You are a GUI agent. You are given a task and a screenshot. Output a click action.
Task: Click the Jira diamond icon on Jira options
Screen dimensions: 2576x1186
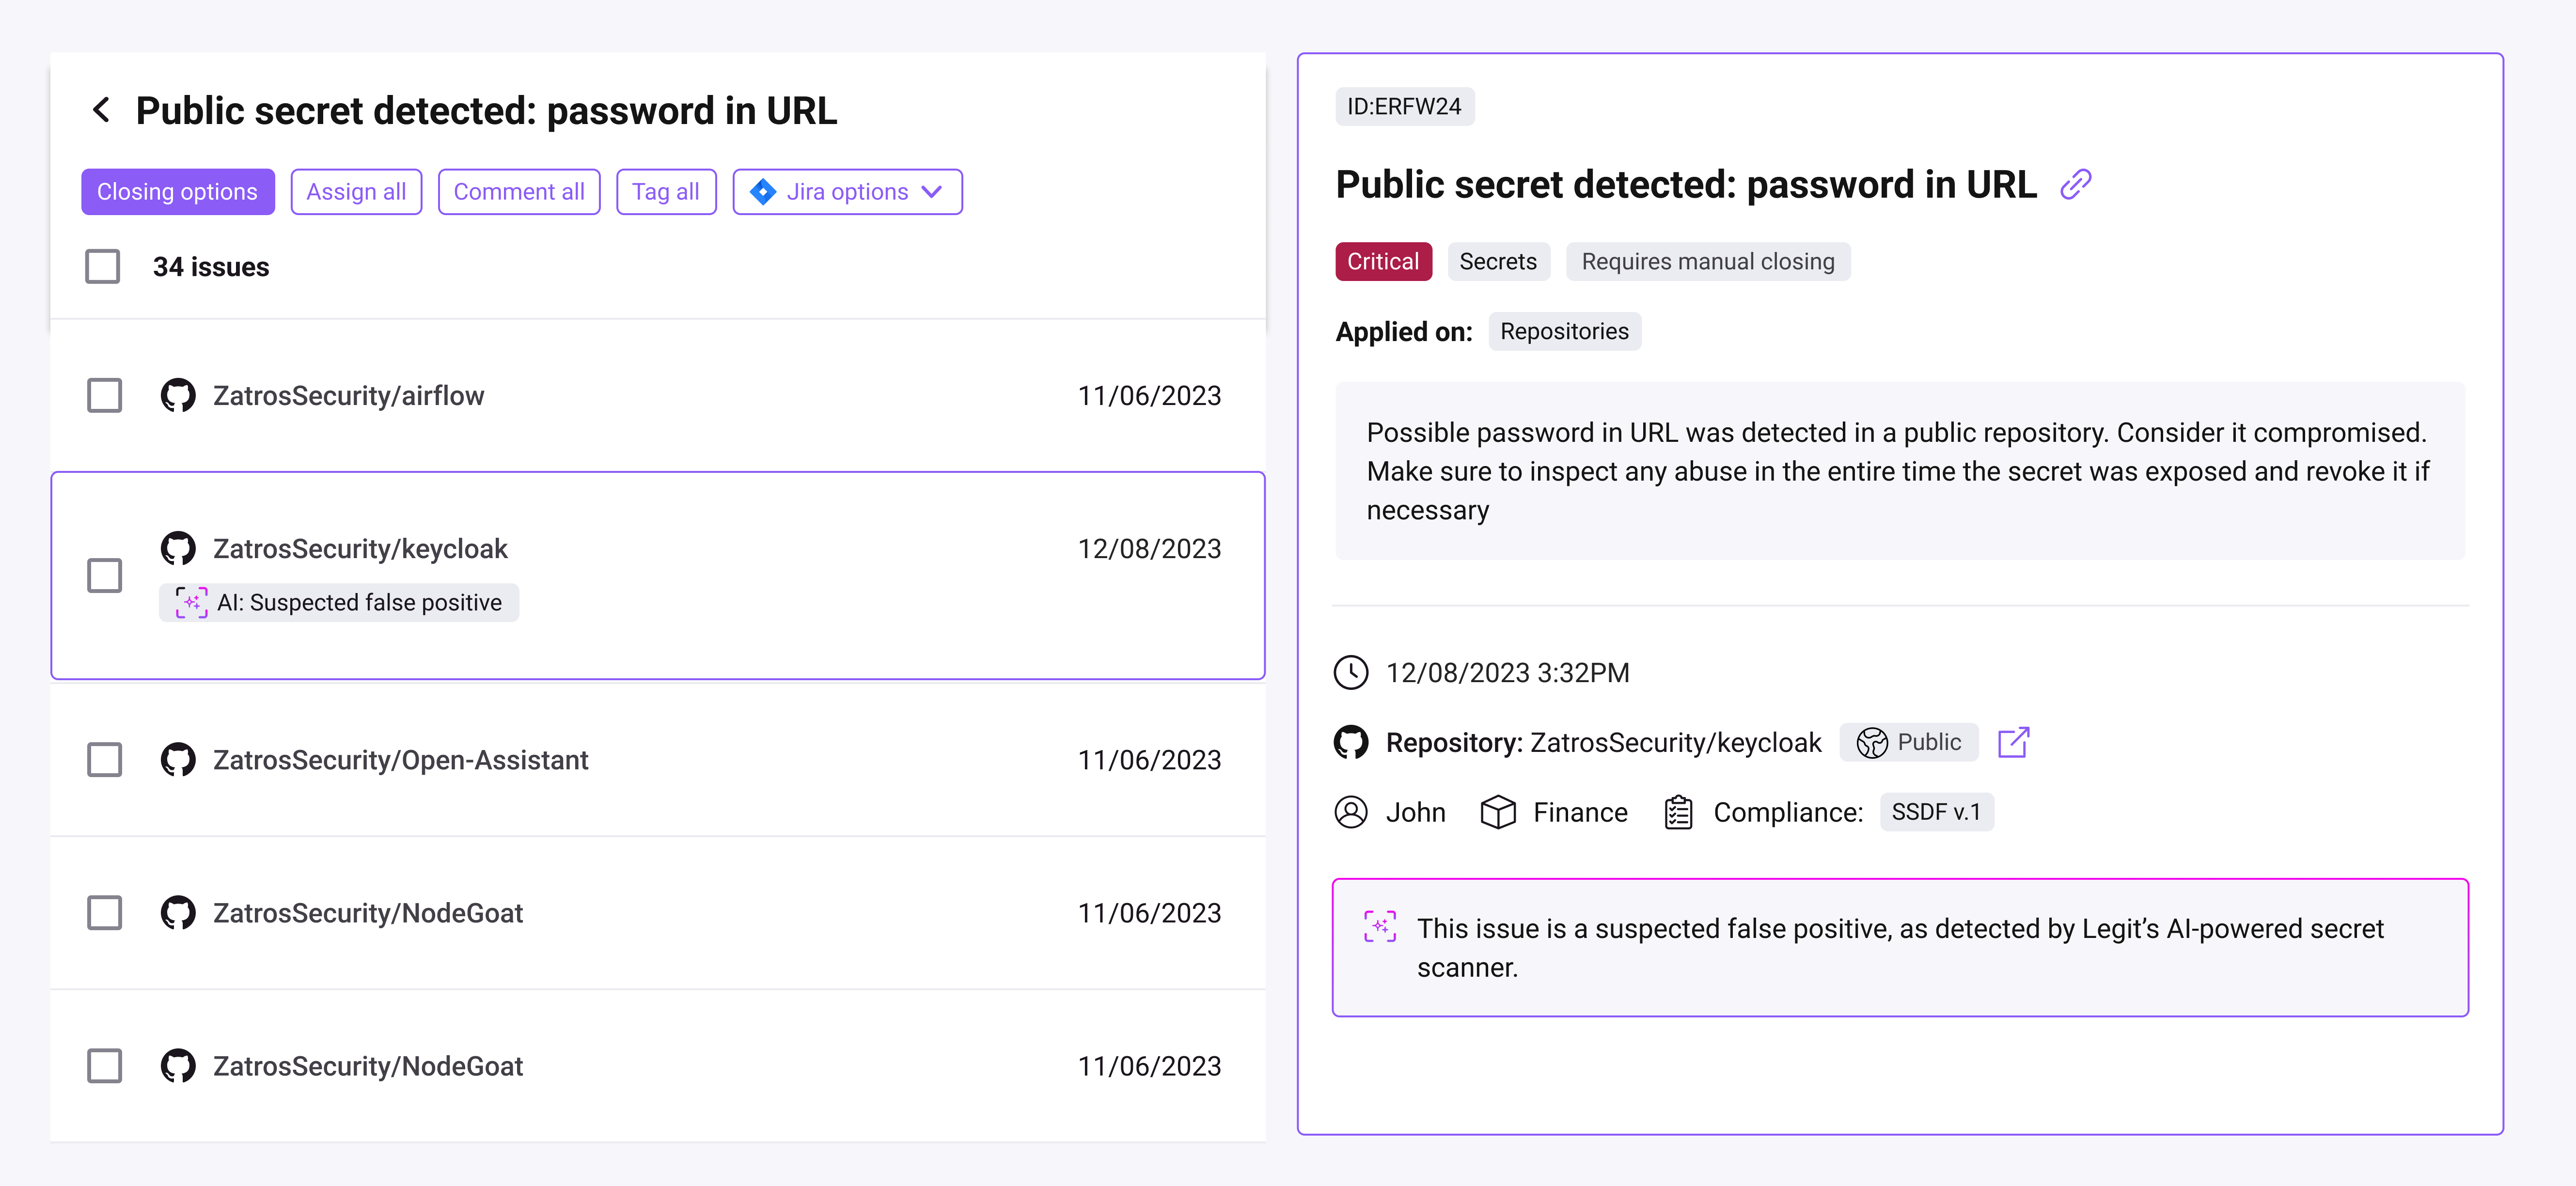pyautogui.click(x=763, y=191)
